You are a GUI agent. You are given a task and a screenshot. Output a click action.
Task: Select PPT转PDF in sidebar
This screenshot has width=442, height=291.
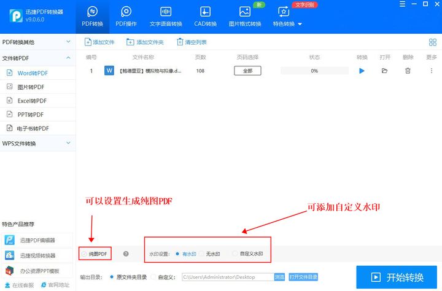[38, 114]
